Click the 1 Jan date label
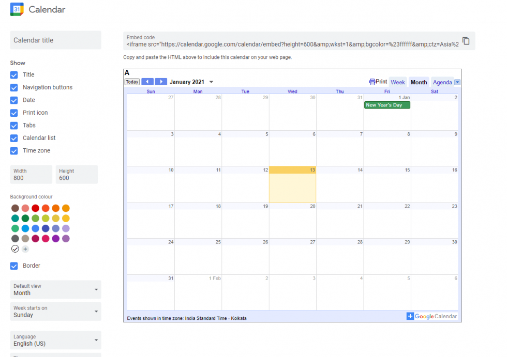This screenshot has width=507, height=357. click(404, 98)
